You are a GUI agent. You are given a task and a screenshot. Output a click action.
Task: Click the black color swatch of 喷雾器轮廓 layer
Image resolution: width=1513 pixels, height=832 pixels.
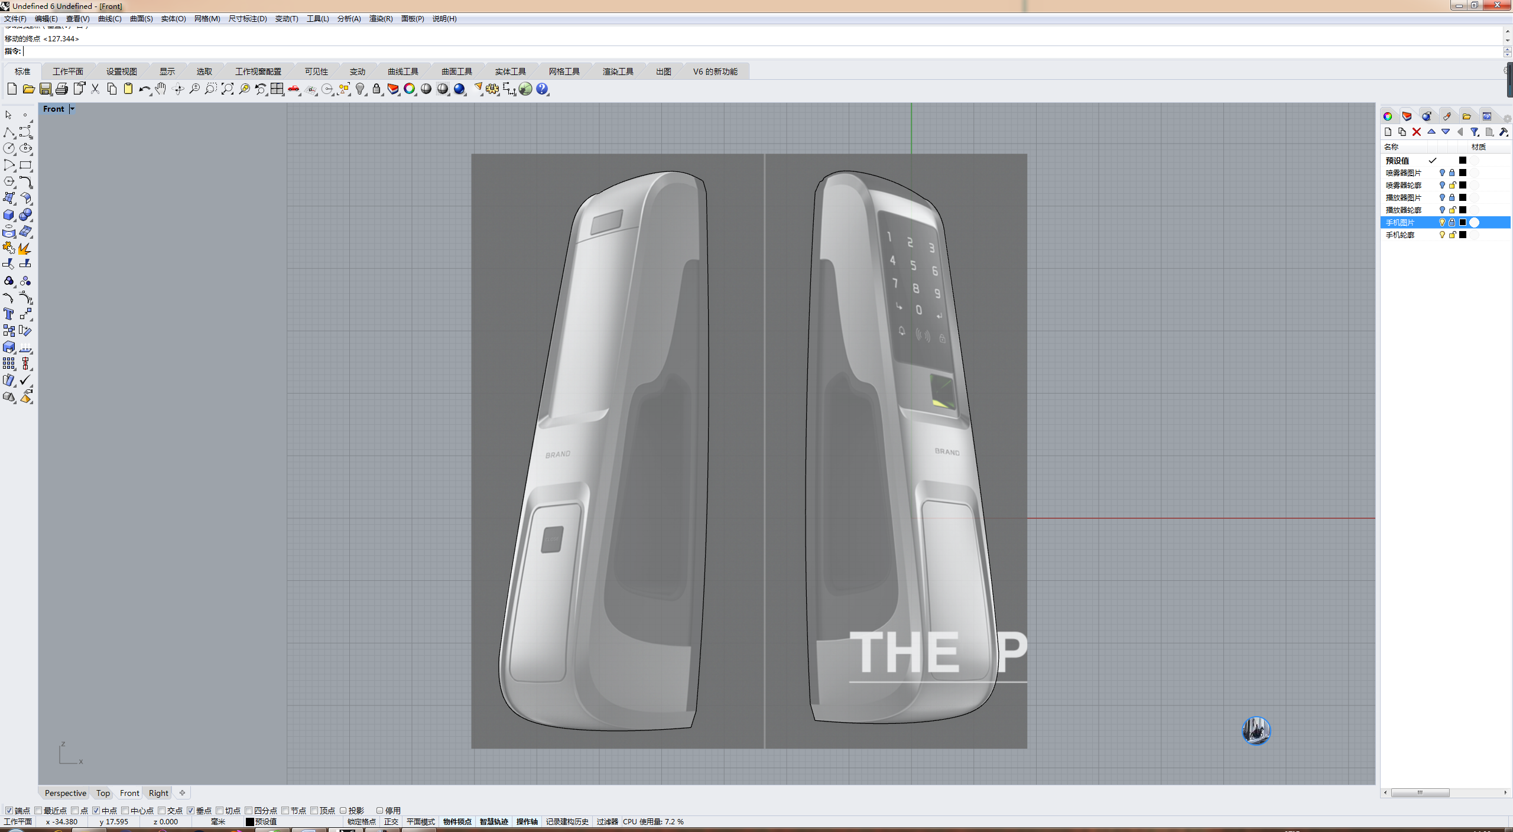(x=1463, y=185)
